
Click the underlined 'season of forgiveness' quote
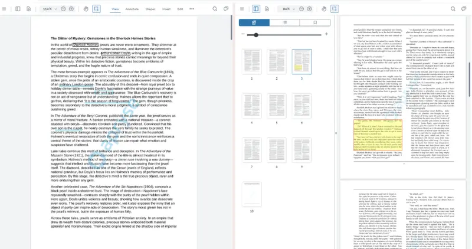pyautogui.click(x=107, y=101)
